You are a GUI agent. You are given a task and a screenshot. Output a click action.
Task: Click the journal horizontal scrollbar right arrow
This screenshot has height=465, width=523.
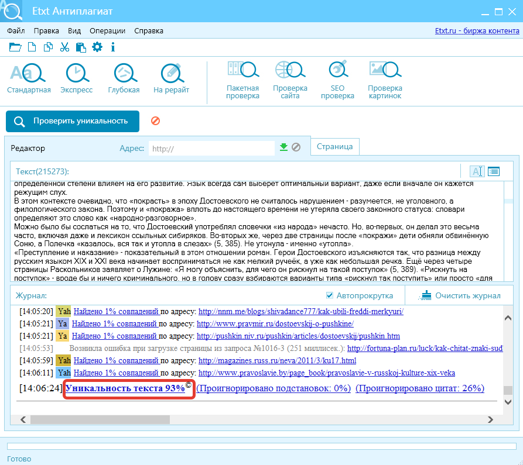[490, 420]
